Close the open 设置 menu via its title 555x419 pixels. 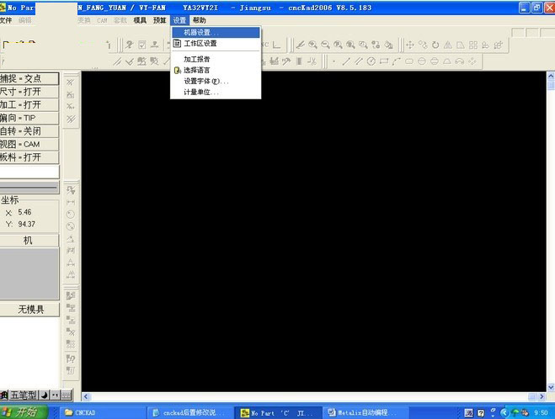coord(180,20)
